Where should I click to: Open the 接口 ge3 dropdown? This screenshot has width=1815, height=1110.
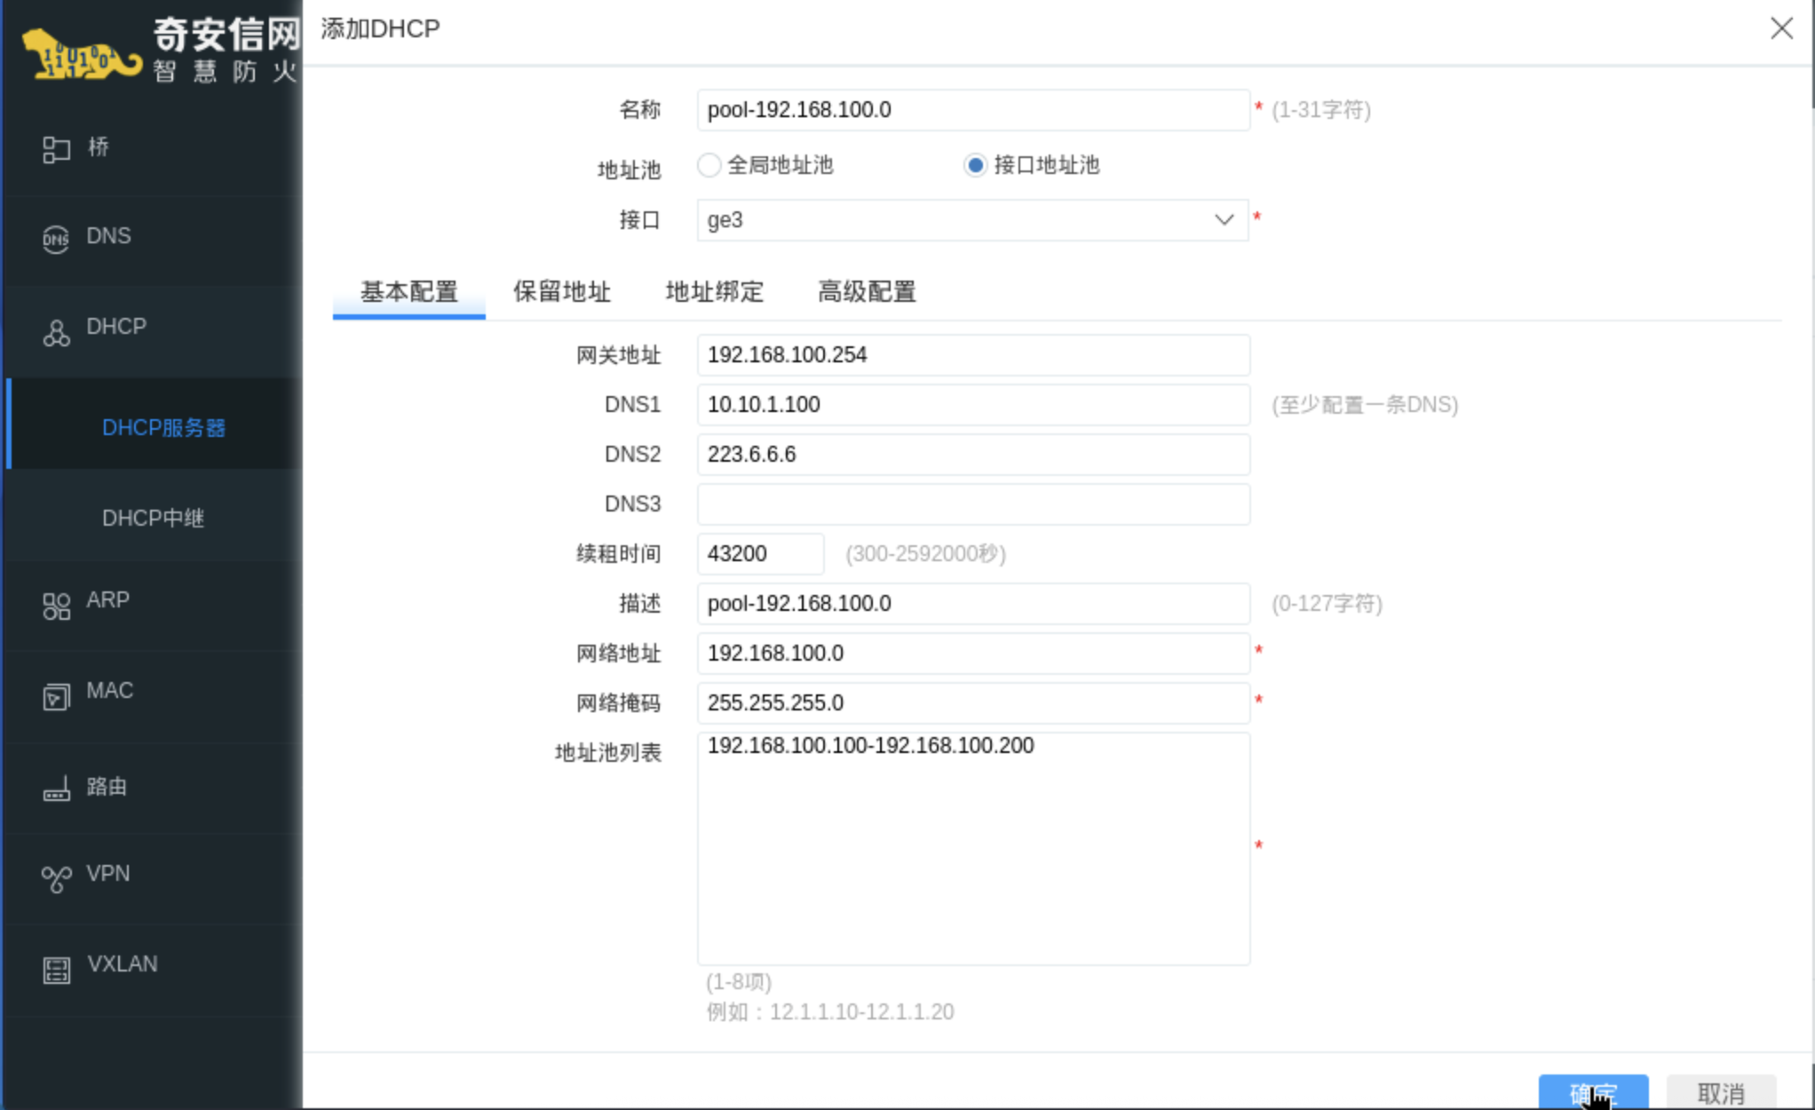[x=972, y=220]
